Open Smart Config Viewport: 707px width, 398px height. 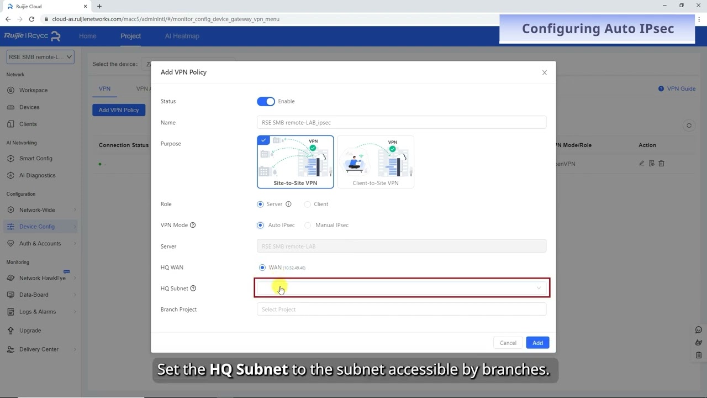[35, 159]
